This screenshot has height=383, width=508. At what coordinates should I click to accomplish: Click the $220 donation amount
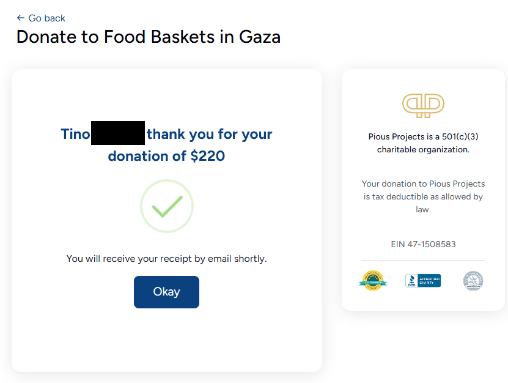point(208,156)
